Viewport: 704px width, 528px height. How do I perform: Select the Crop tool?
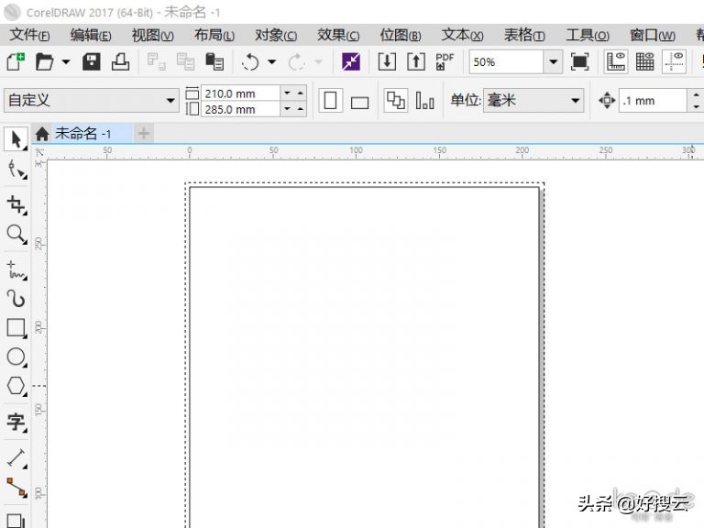16,203
